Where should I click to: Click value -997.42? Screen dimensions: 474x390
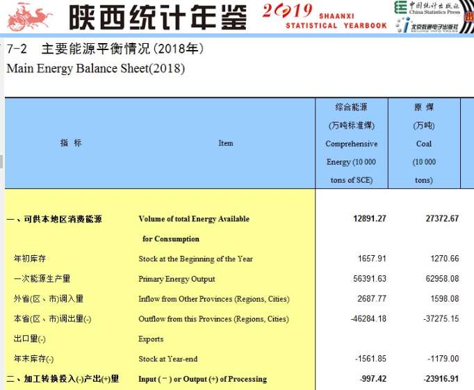point(373,378)
